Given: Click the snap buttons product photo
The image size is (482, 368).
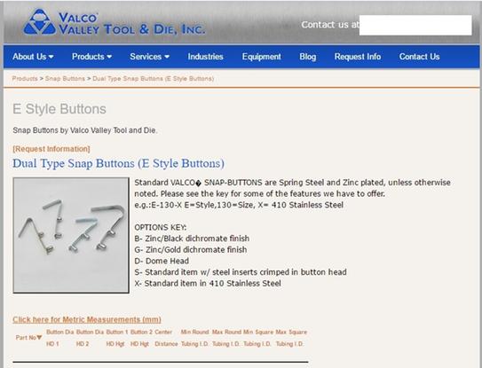Looking at the screenshot, I should pos(71,235).
